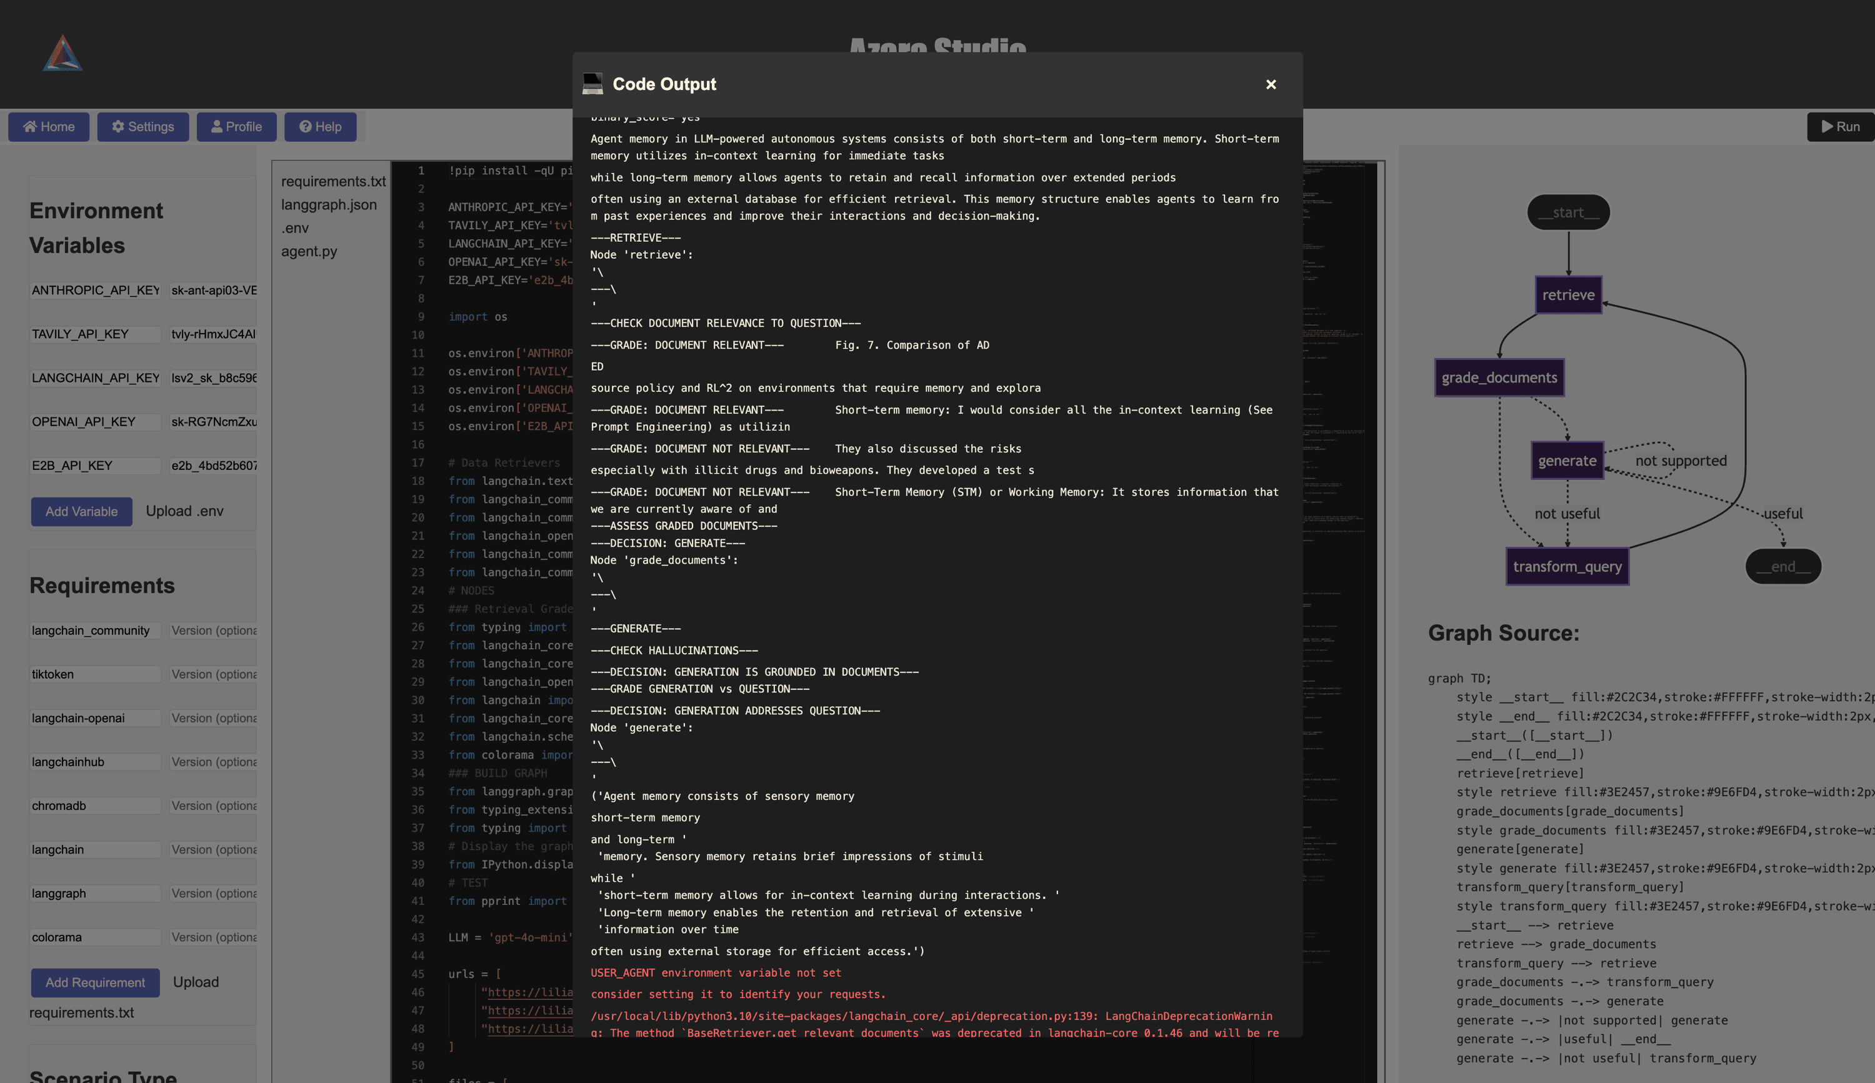1875x1083 pixels.
Task: Click Add Variable button
Action: tap(81, 512)
